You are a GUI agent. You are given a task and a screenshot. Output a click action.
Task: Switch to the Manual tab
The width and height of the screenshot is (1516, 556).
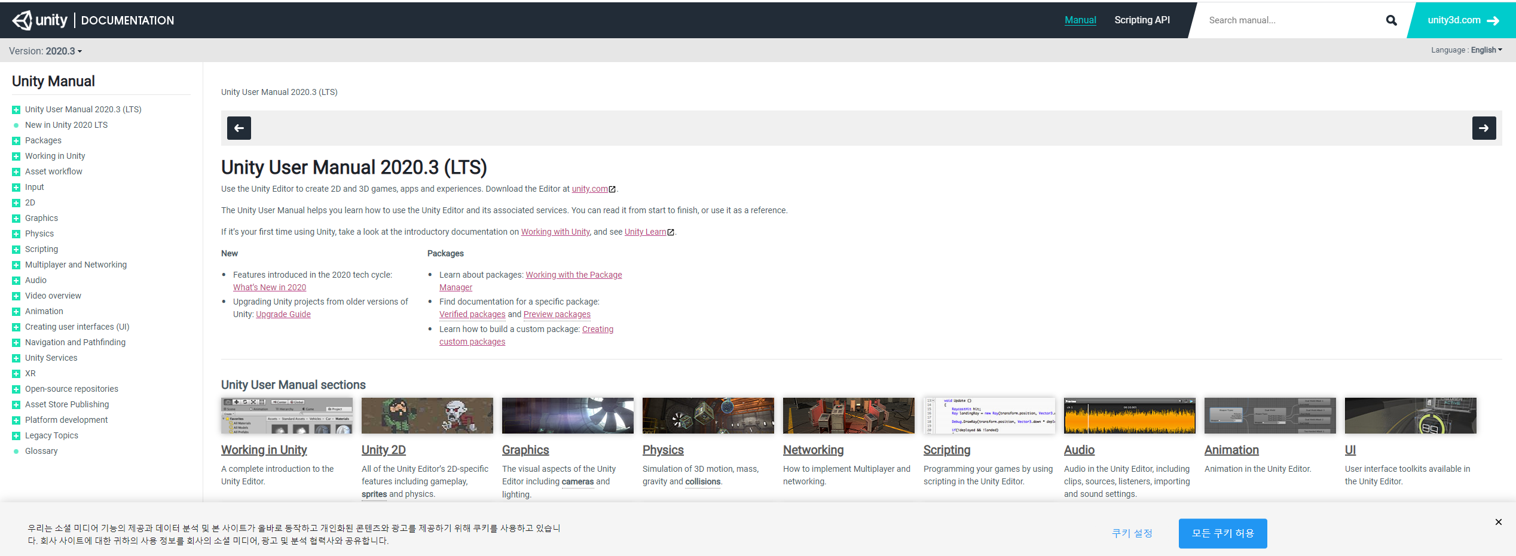pos(1080,20)
